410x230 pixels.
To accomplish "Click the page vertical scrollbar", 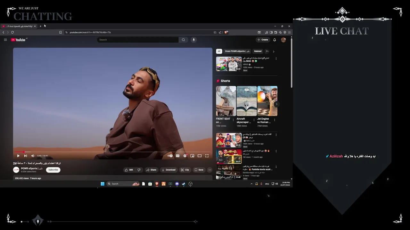I will (x=291, y=62).
